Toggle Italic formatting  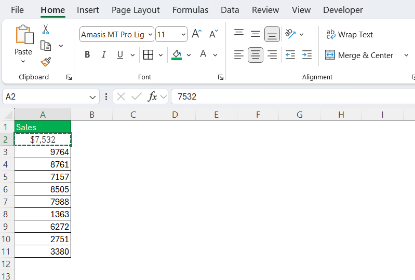pyautogui.click(x=103, y=54)
